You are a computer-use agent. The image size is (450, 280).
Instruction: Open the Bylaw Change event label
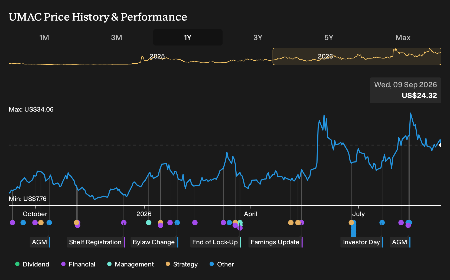(x=154, y=242)
